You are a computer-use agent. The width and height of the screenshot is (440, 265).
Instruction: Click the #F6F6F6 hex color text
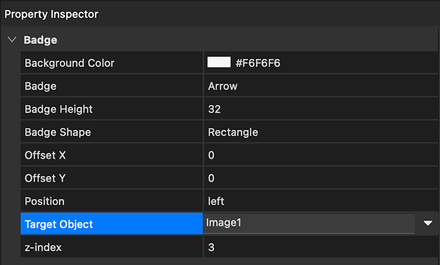[x=258, y=63]
